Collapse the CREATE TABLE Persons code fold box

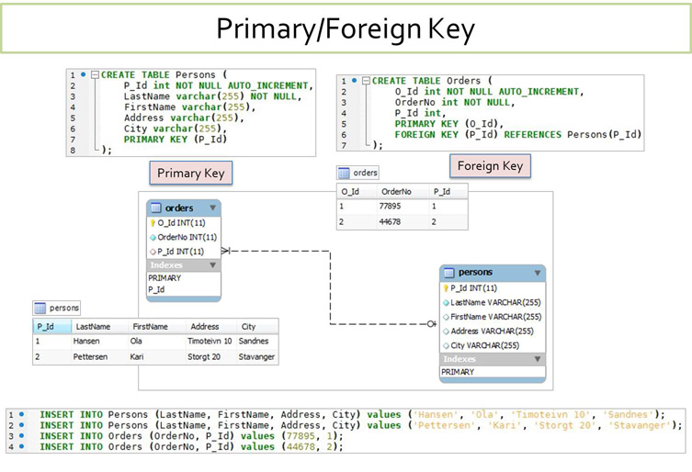tap(94, 74)
